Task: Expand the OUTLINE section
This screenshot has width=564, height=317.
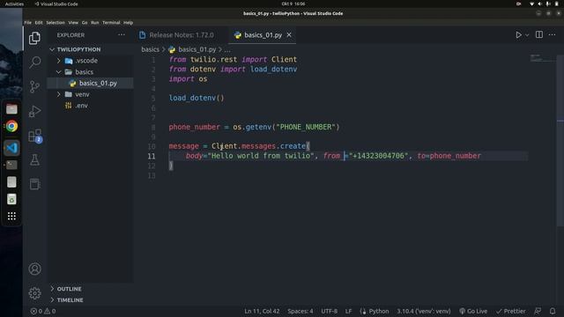Action: [69, 289]
